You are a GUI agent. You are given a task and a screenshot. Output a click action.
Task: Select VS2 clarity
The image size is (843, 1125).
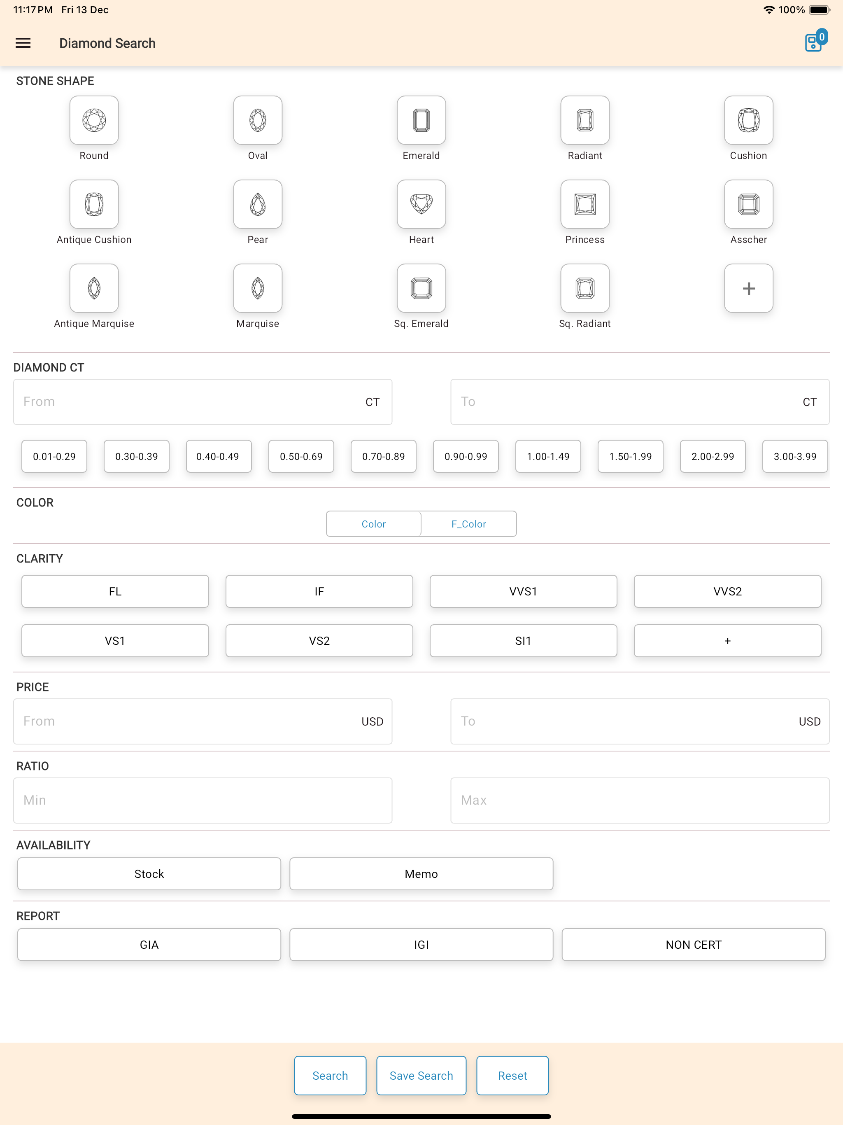(x=319, y=641)
